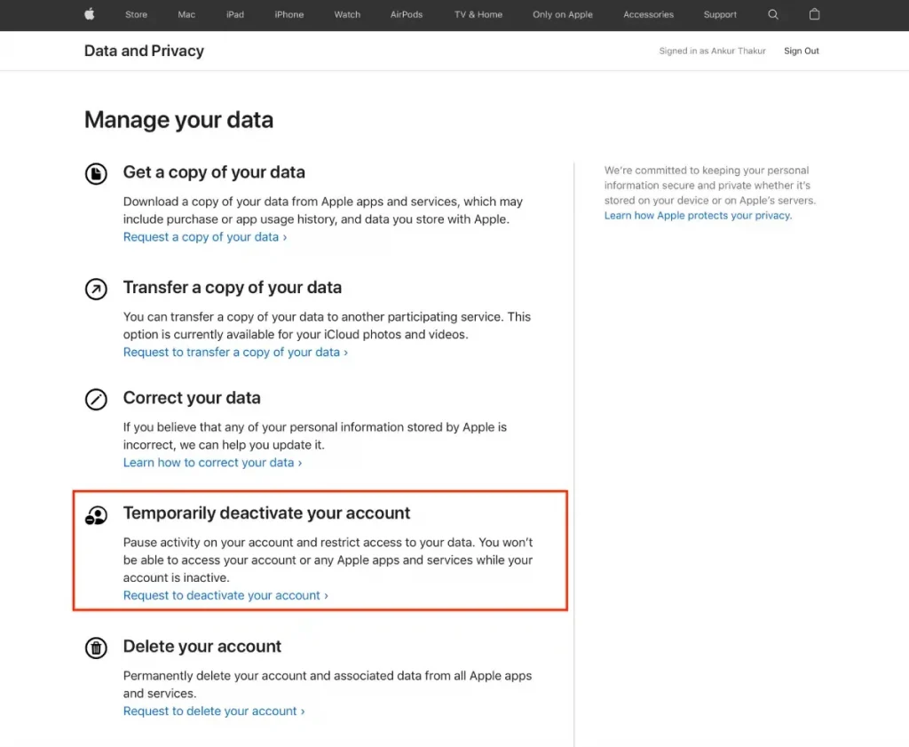Open the Store menu item
The width and height of the screenshot is (909, 747).
(x=136, y=15)
